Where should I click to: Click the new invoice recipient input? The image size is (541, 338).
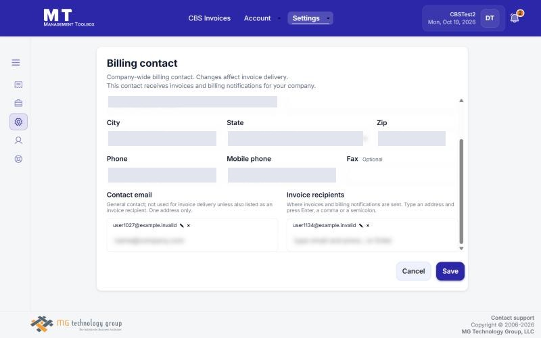372,241
